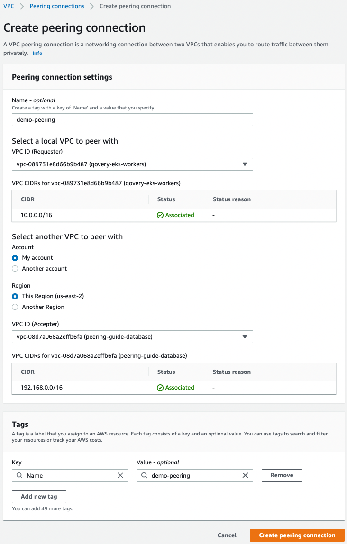The image size is (347, 544).
Task: Expand the VPC ID (Accepter) selector
Action: [246, 336]
